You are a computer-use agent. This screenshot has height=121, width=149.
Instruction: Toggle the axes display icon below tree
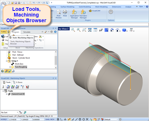click(13, 71)
